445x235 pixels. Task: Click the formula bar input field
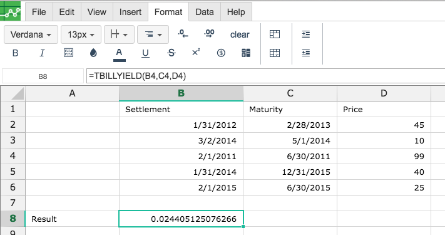pyautogui.click(x=265, y=76)
